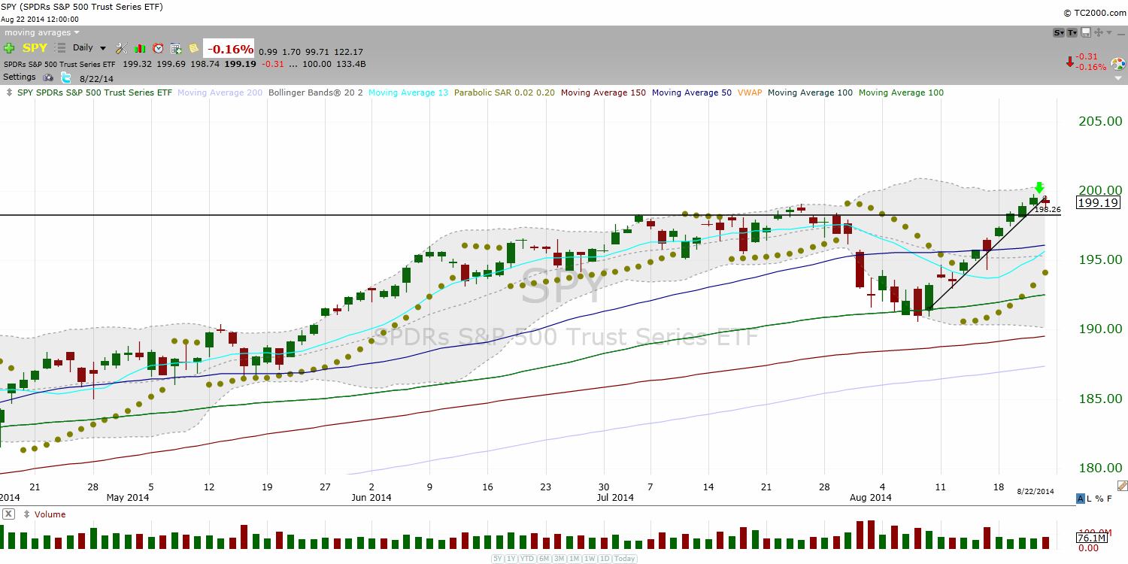
Task: Take a chart snapshot with camera icon
Action: point(48,77)
